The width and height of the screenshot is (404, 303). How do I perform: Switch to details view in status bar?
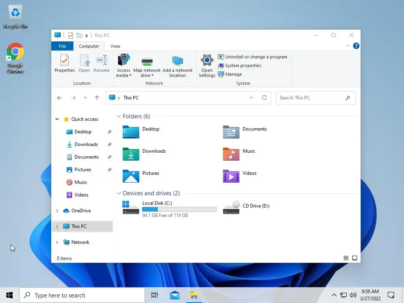click(346, 258)
